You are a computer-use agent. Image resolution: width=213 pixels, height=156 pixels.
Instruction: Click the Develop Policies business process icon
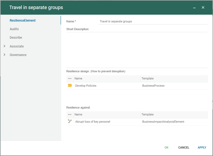[70, 86]
